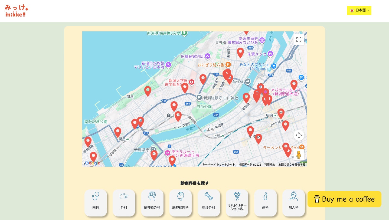The height and width of the screenshot is (220, 389).
Task: Click ラーメン restaurant icon on map
Action: (301, 147)
